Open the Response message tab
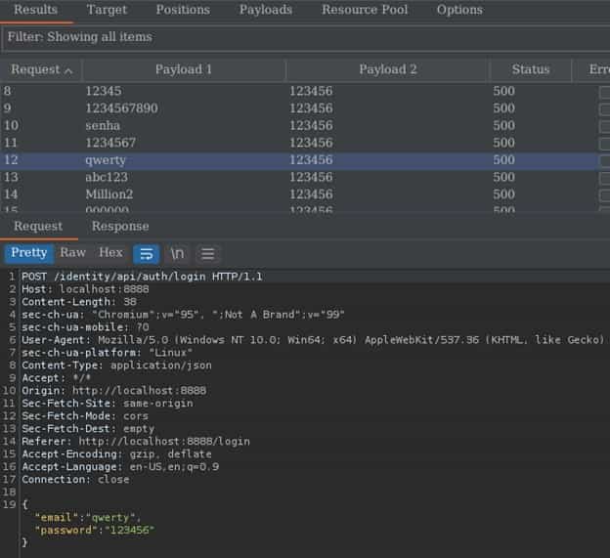The image size is (610, 558). click(120, 227)
